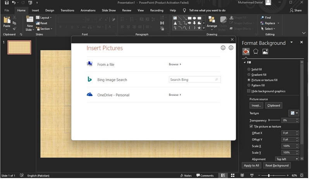310x180 pixels.
Task: Click the Share button
Action: pos(296,10)
